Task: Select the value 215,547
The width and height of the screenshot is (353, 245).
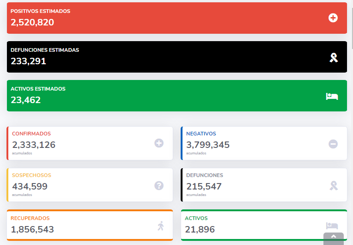Action: [204, 186]
